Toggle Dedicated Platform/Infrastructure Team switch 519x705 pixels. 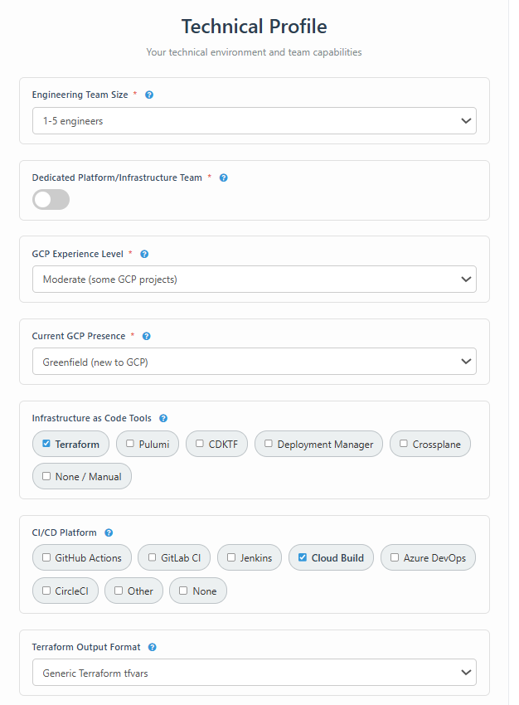pyautogui.click(x=51, y=200)
